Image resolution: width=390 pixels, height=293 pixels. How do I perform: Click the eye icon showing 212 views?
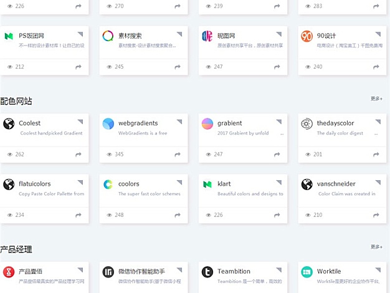(x=10, y=67)
